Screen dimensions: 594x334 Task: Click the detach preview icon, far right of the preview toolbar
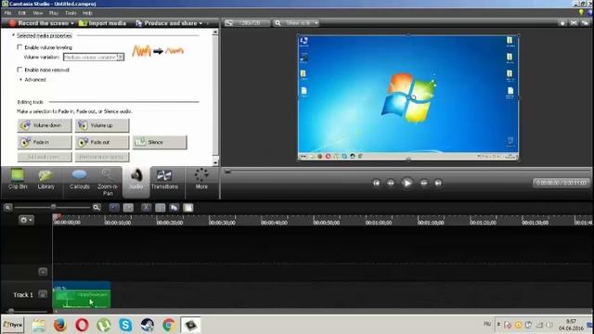[x=586, y=23]
